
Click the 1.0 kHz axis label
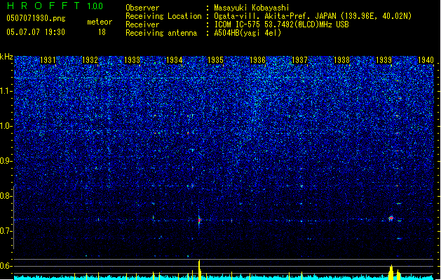click(x=6, y=126)
